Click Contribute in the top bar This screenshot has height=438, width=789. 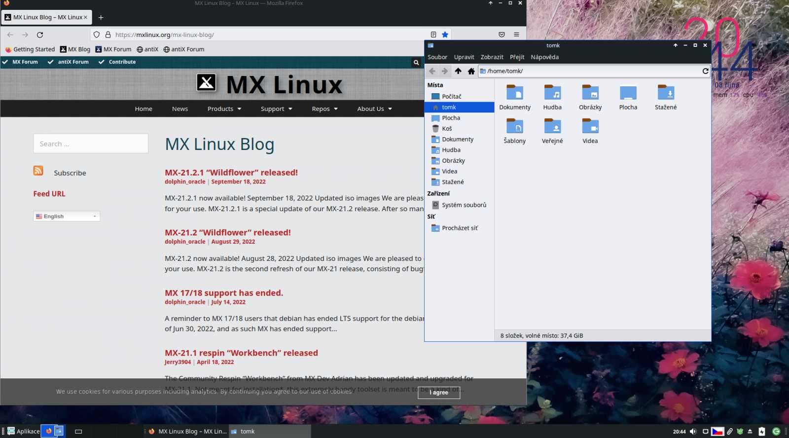(122, 62)
